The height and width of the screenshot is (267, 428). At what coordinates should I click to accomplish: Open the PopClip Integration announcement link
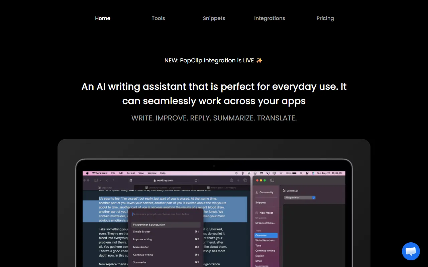click(209, 60)
